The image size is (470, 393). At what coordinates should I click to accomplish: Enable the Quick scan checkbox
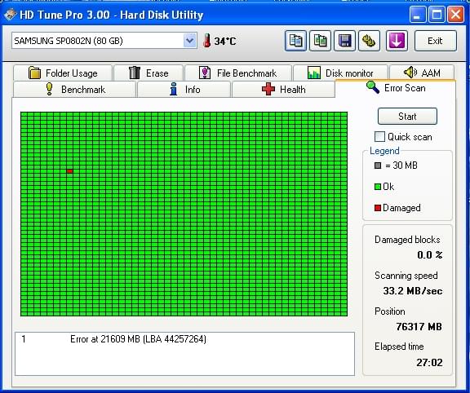379,137
